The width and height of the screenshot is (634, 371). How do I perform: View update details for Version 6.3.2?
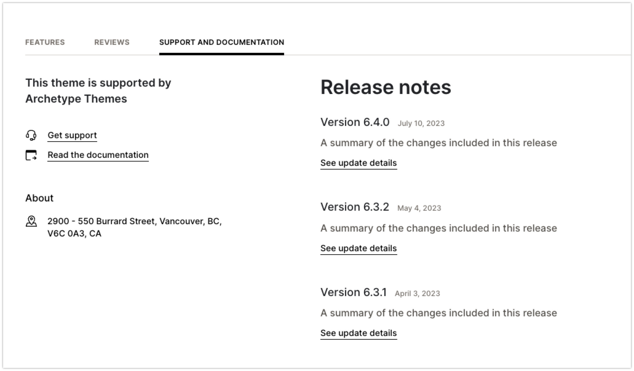click(x=358, y=248)
